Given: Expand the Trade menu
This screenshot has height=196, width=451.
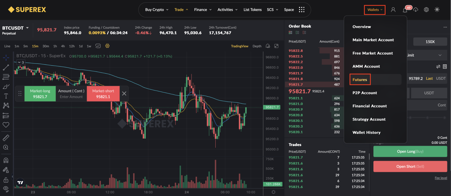Looking at the screenshot, I should (x=181, y=10).
